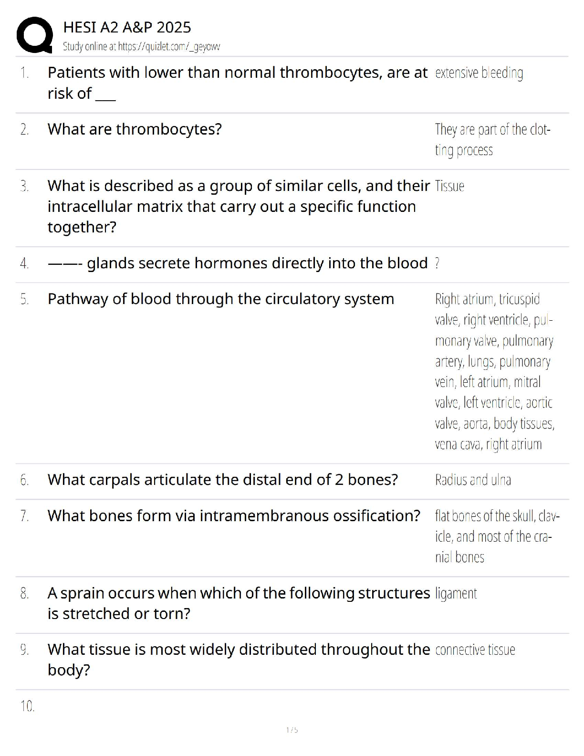Click the 'Radius and ulna' answer

472,480
